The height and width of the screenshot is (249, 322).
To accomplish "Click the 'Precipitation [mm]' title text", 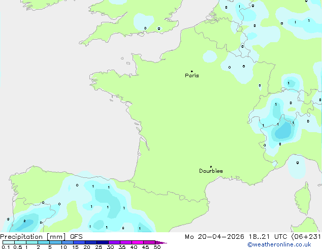I will [x=33, y=237].
